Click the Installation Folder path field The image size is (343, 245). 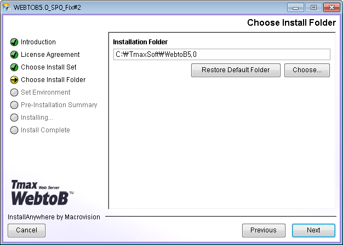(221, 54)
